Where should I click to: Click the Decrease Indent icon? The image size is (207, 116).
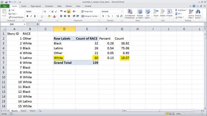74,16
